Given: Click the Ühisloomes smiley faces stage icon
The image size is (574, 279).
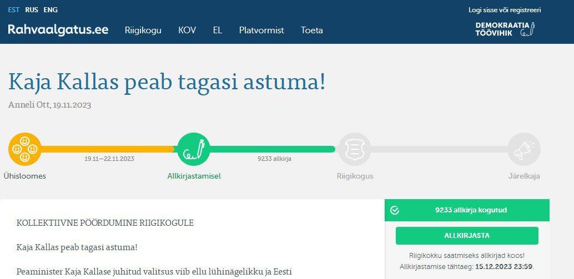Looking at the screenshot, I should [24, 149].
